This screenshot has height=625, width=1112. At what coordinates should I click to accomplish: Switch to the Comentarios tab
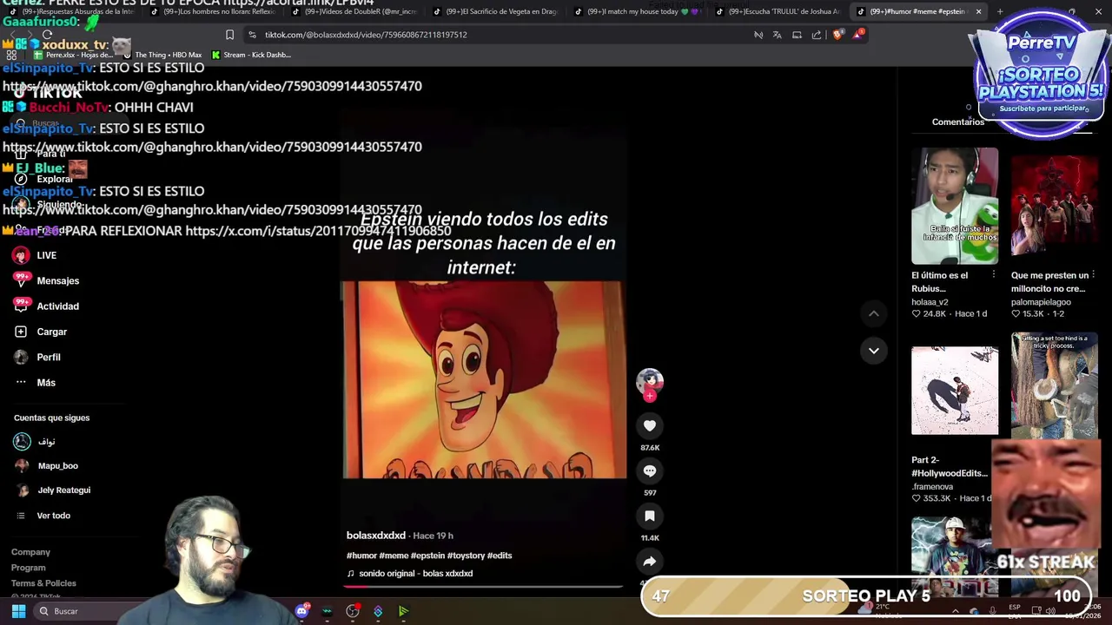click(x=958, y=122)
